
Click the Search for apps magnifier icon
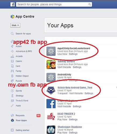12,34
